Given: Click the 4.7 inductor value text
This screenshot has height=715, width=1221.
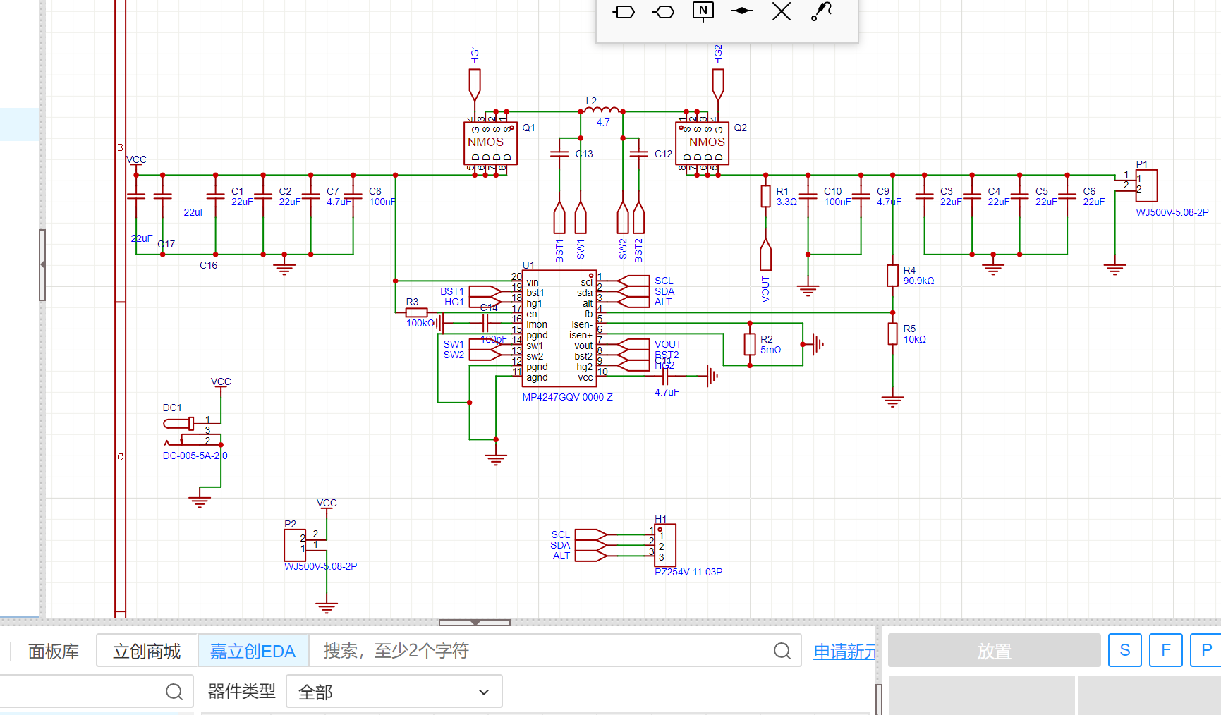Looking at the screenshot, I should (602, 122).
